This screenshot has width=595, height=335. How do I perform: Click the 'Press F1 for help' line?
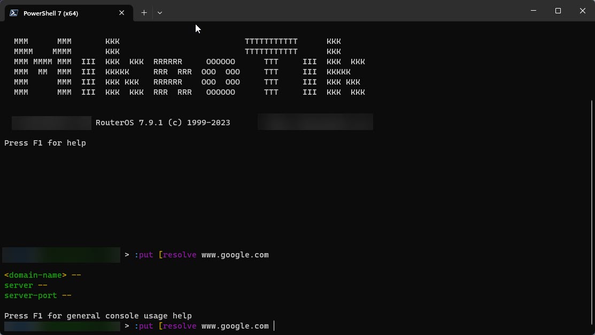click(x=45, y=143)
